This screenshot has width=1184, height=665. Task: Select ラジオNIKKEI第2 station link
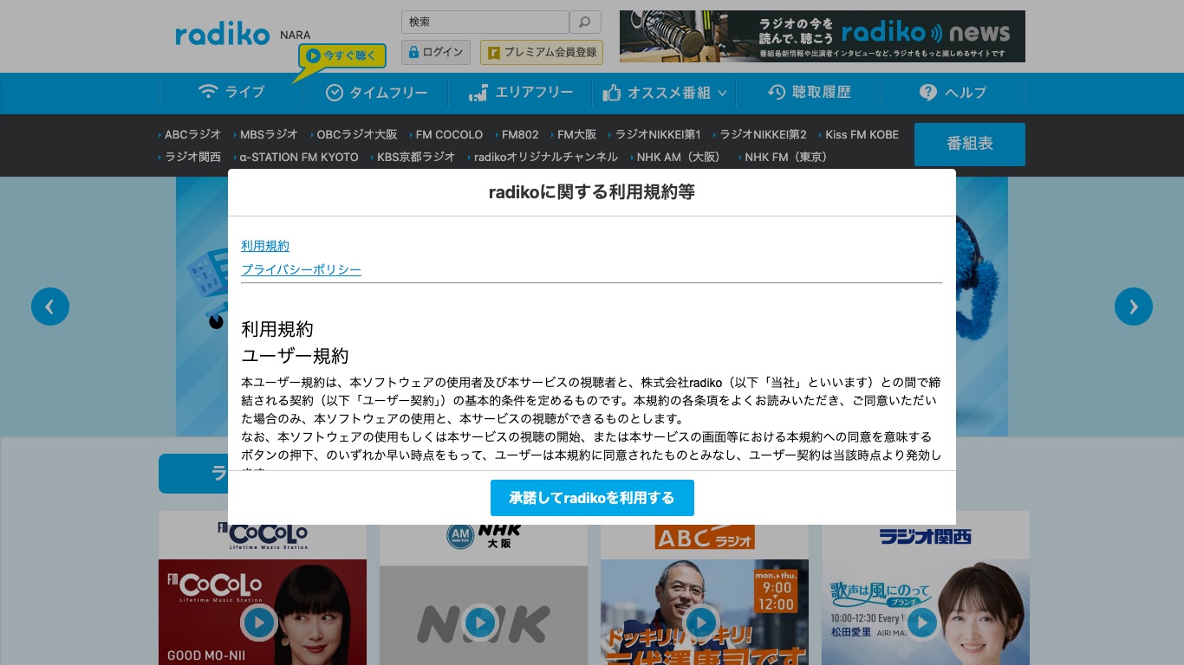point(763,134)
